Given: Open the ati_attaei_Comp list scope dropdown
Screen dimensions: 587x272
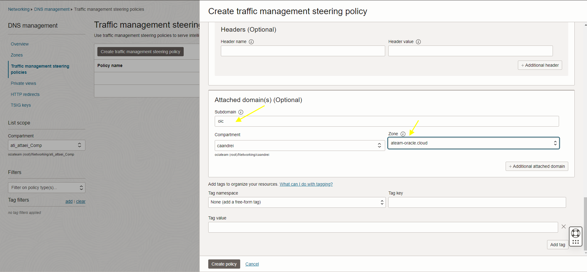Looking at the screenshot, I should pyautogui.click(x=47, y=145).
